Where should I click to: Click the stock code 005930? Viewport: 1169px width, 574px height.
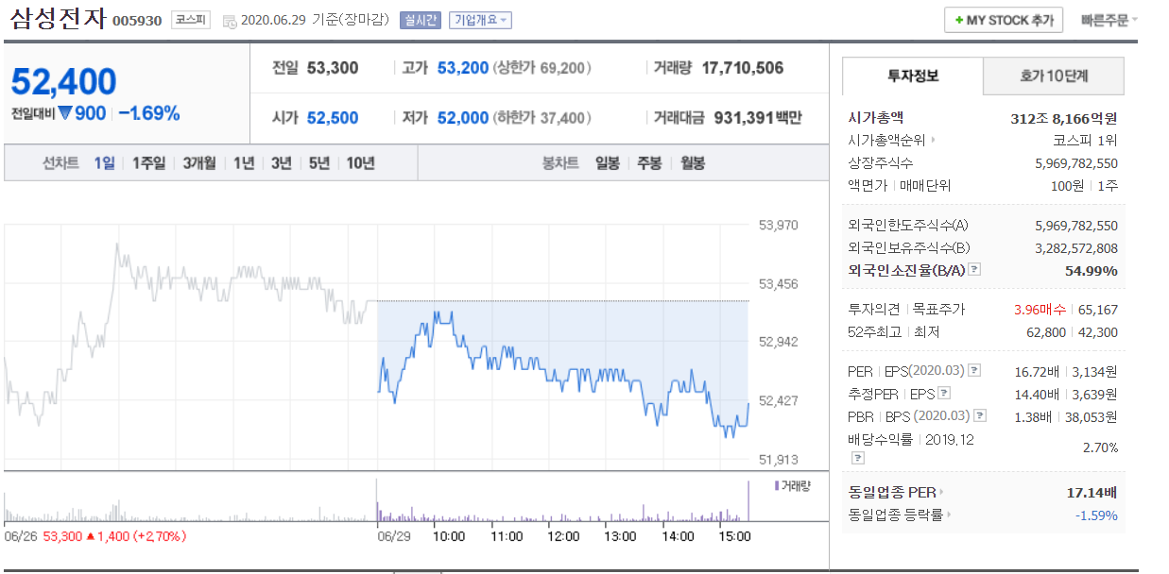pos(138,21)
